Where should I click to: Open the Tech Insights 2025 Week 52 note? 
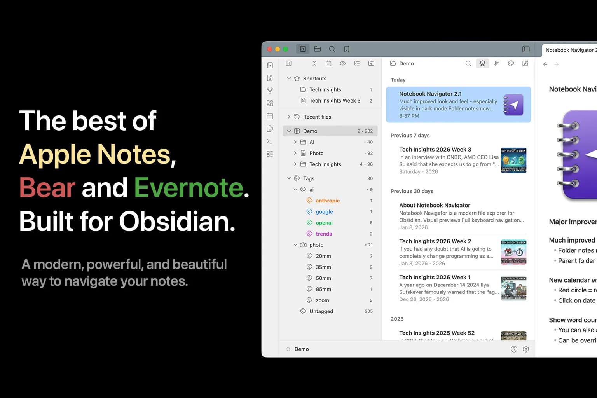[458, 334]
